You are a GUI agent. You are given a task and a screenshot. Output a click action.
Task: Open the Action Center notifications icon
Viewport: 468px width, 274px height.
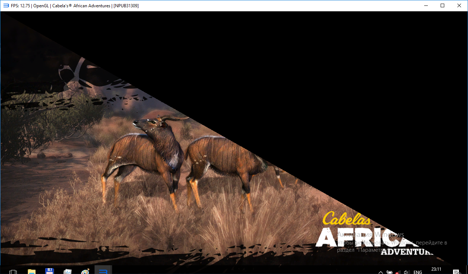click(456, 271)
